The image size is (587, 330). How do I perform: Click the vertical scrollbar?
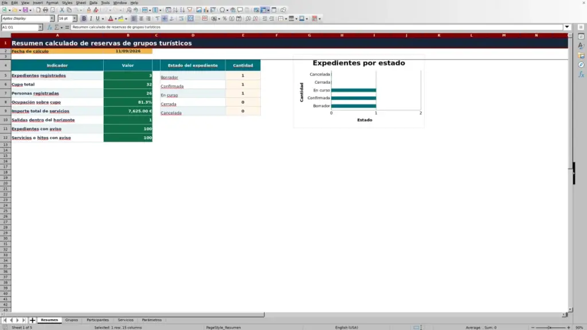coord(570,172)
